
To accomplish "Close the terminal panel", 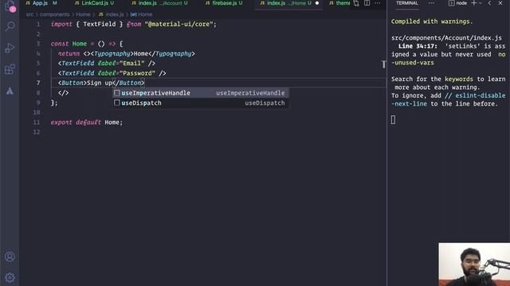I will (x=500, y=3).
